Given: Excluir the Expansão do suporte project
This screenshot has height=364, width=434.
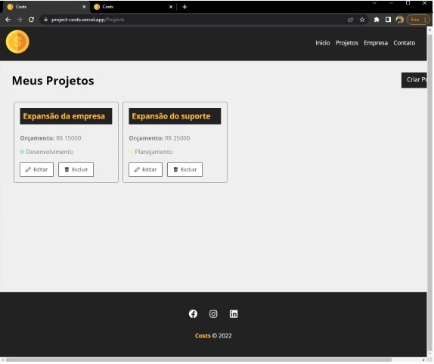Looking at the screenshot, I should [184, 169].
